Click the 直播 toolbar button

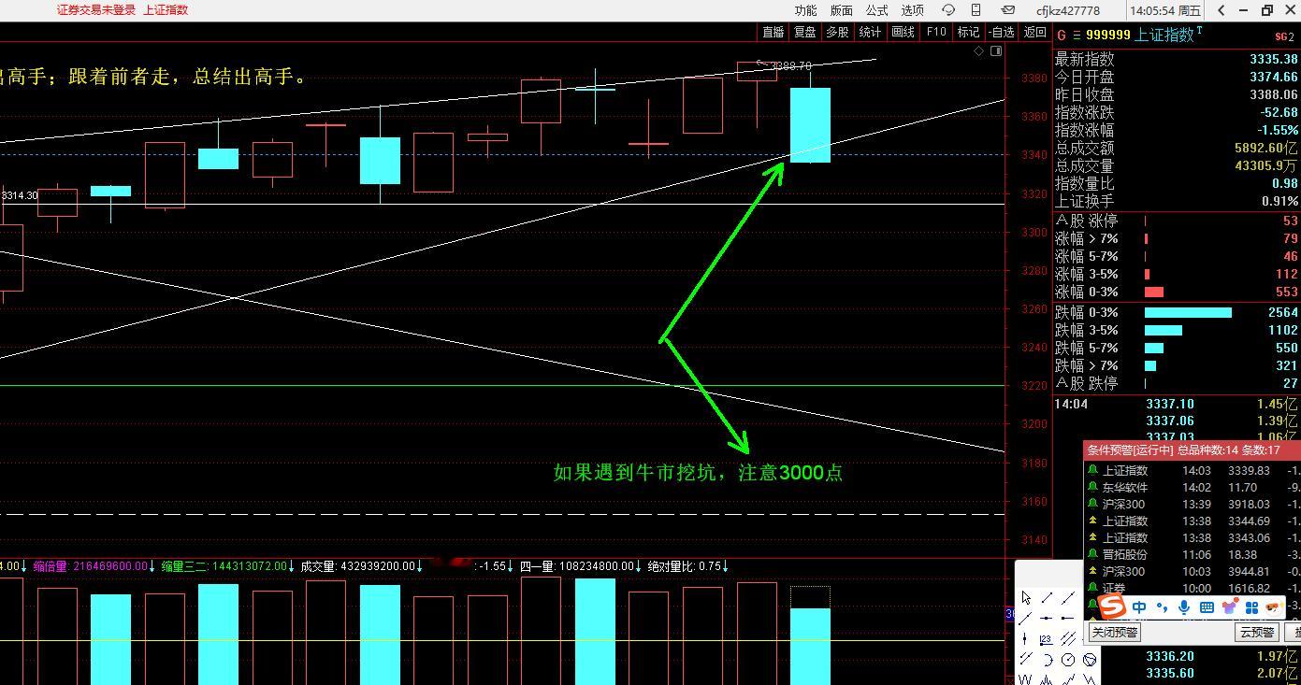point(773,32)
